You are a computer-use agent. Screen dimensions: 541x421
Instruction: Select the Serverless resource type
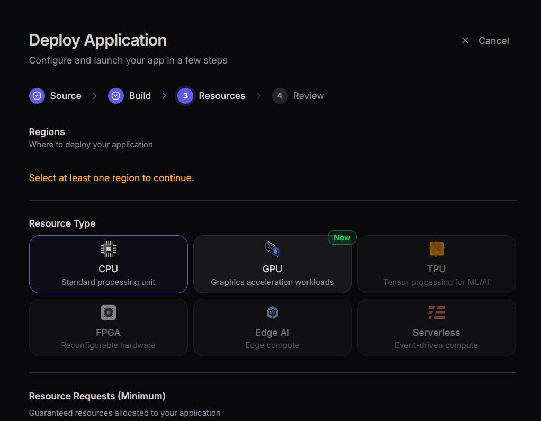click(436, 327)
